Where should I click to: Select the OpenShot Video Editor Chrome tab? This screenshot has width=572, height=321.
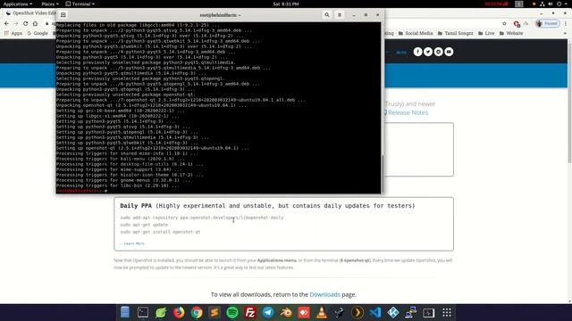pyautogui.click(x=31, y=13)
